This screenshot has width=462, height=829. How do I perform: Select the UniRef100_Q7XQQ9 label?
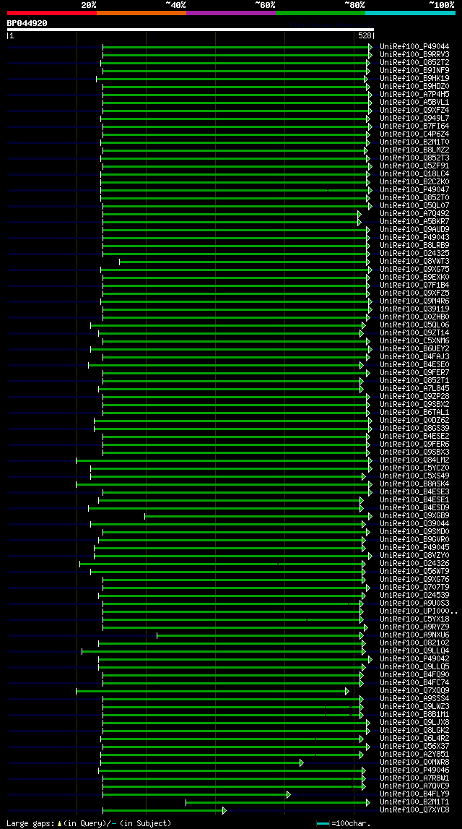pyautogui.click(x=414, y=691)
